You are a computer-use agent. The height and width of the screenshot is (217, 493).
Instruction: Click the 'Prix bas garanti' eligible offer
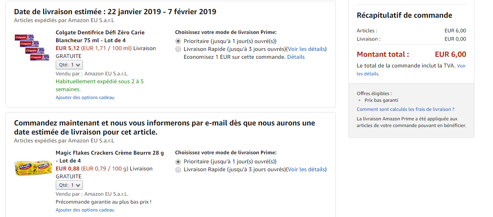click(381, 100)
